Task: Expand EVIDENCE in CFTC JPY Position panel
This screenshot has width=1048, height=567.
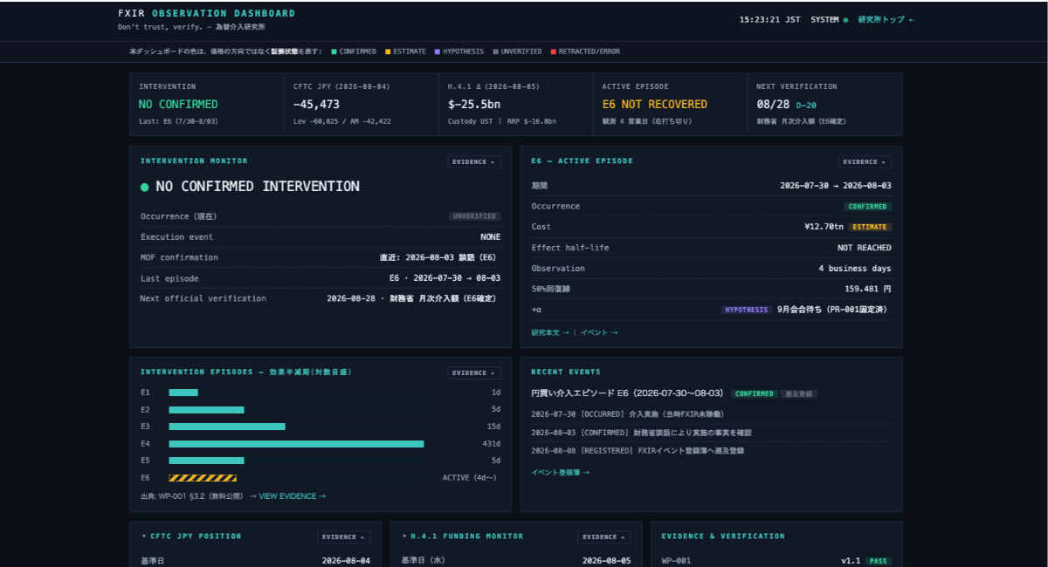Action: point(343,537)
